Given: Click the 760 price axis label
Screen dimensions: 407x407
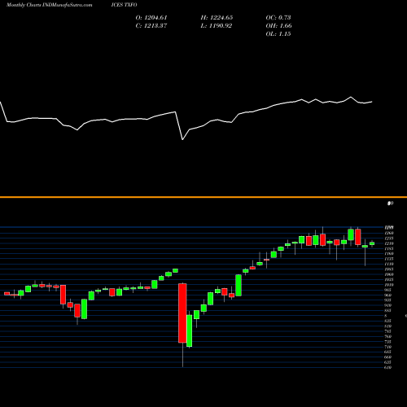Looking at the screenshot, I should point(388,336).
